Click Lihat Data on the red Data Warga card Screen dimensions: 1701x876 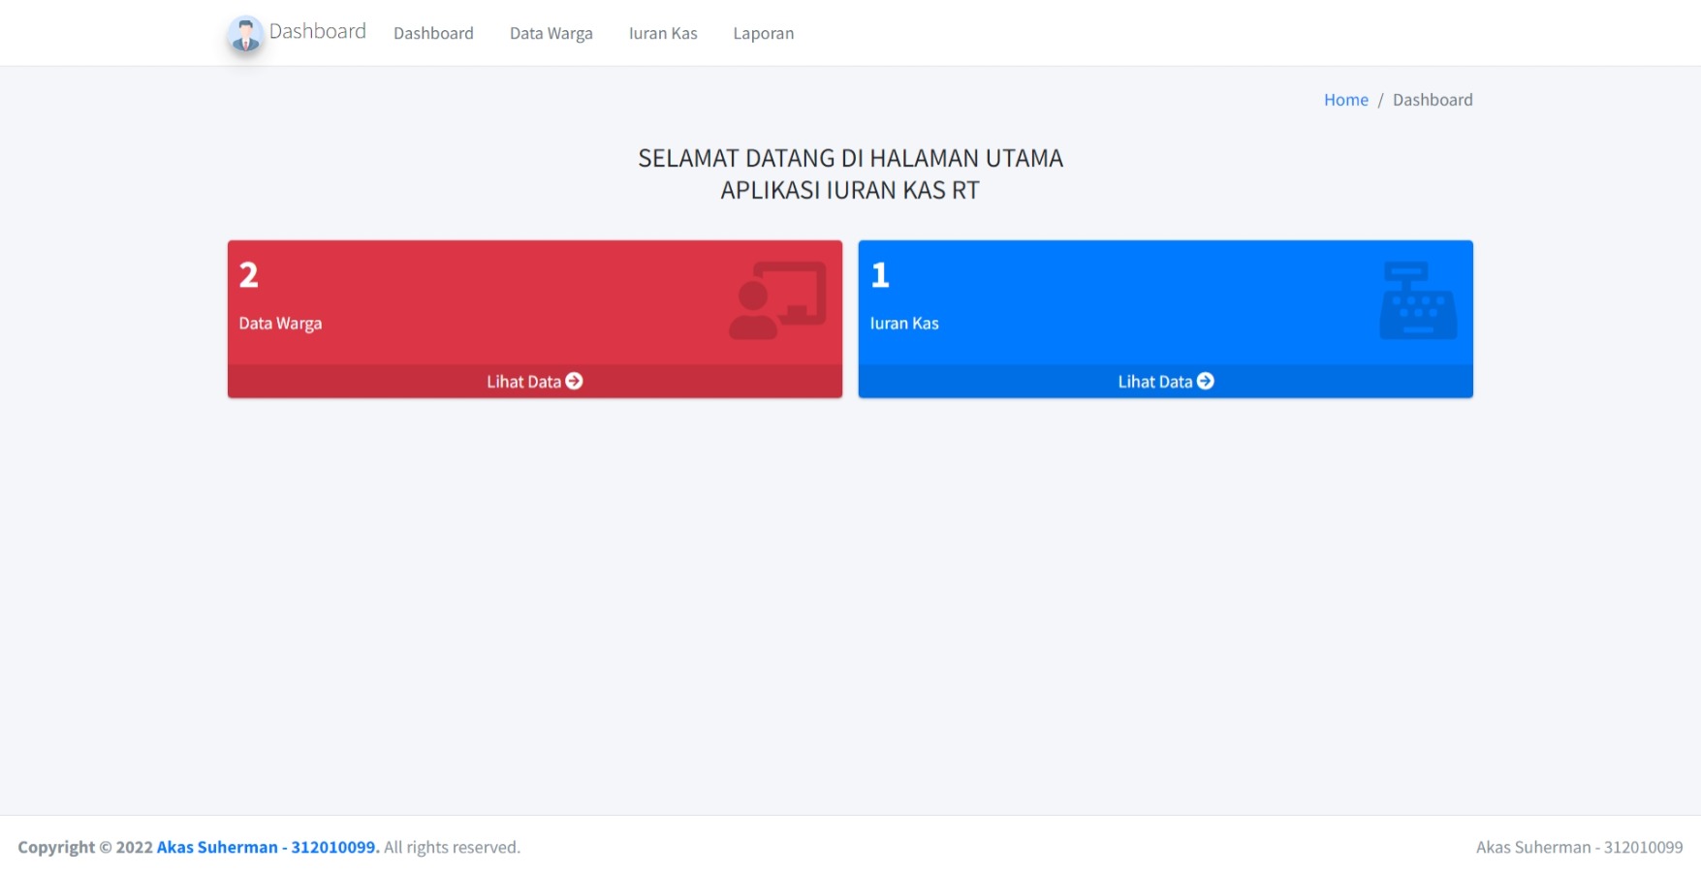(534, 381)
